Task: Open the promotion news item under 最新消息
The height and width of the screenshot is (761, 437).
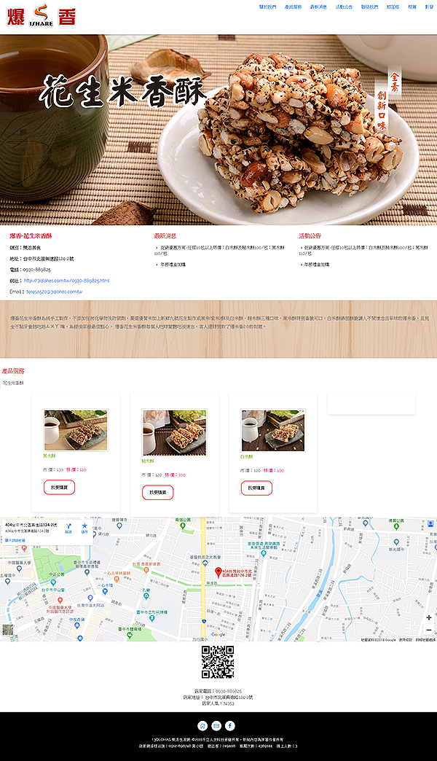Action: (x=221, y=250)
